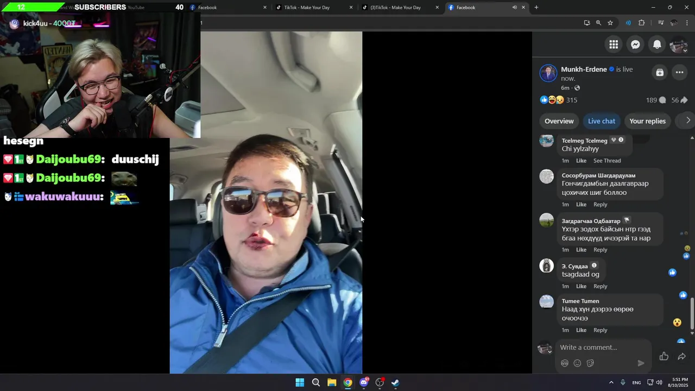Open See Thread under Tcelmeg Tcelmeg comment

[607, 161]
